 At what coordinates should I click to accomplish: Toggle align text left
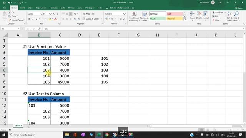tap(63, 19)
